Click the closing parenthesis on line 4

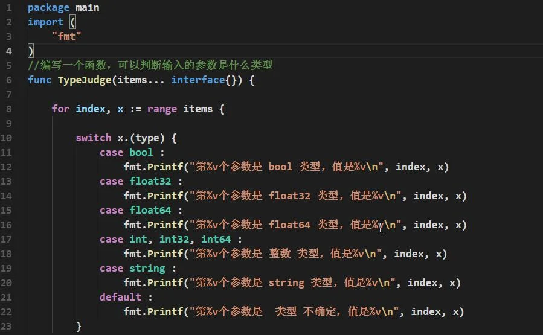pyautogui.click(x=30, y=51)
